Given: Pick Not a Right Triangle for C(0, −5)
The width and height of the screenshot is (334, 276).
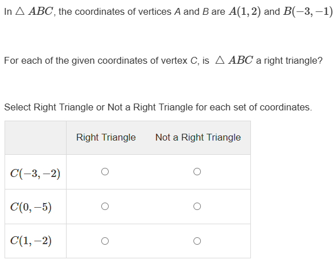Looking at the screenshot, I should tap(197, 207).
